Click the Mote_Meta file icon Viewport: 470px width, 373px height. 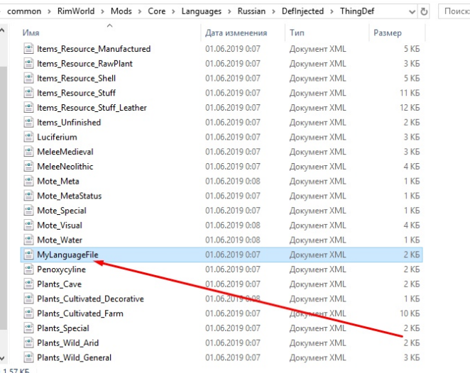coord(28,181)
